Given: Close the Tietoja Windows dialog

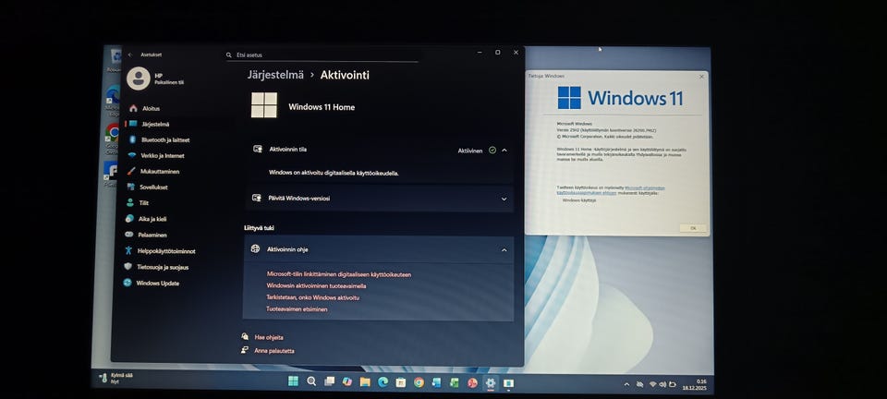Looking at the screenshot, I should (701, 77).
